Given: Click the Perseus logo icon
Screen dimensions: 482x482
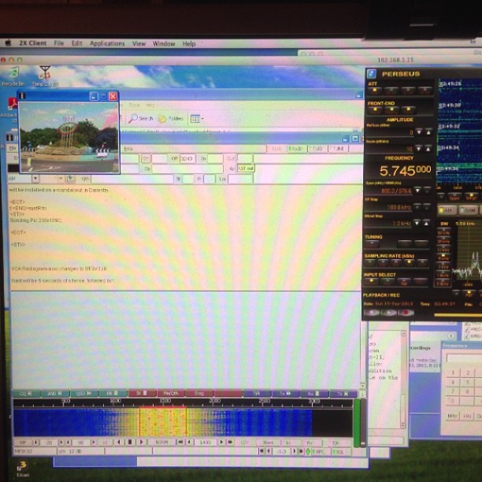Looking at the screenshot, I should tap(372, 74).
